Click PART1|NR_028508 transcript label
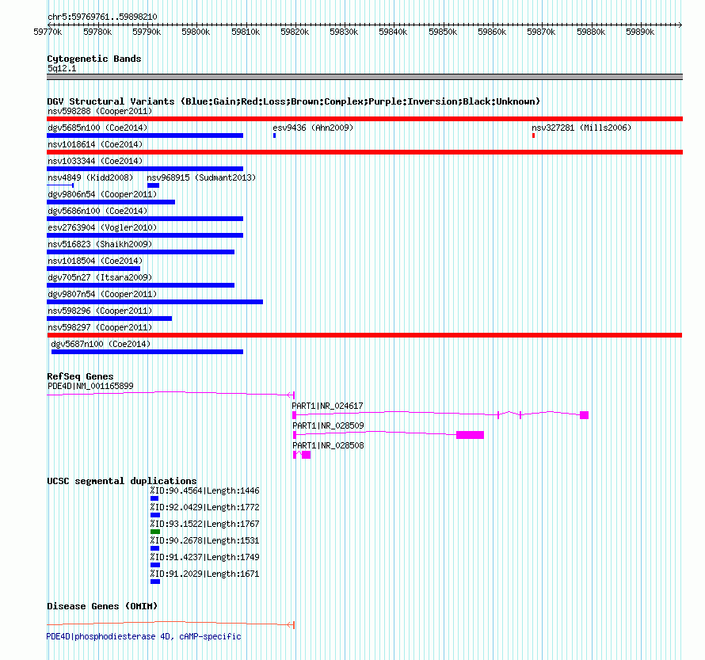The width and height of the screenshot is (705, 660). (x=328, y=445)
